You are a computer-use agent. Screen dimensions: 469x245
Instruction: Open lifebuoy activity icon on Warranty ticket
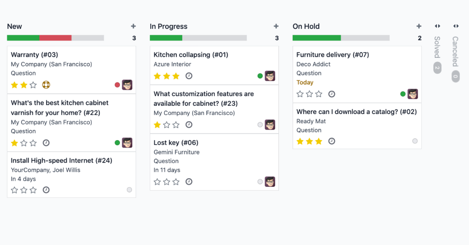tap(46, 85)
